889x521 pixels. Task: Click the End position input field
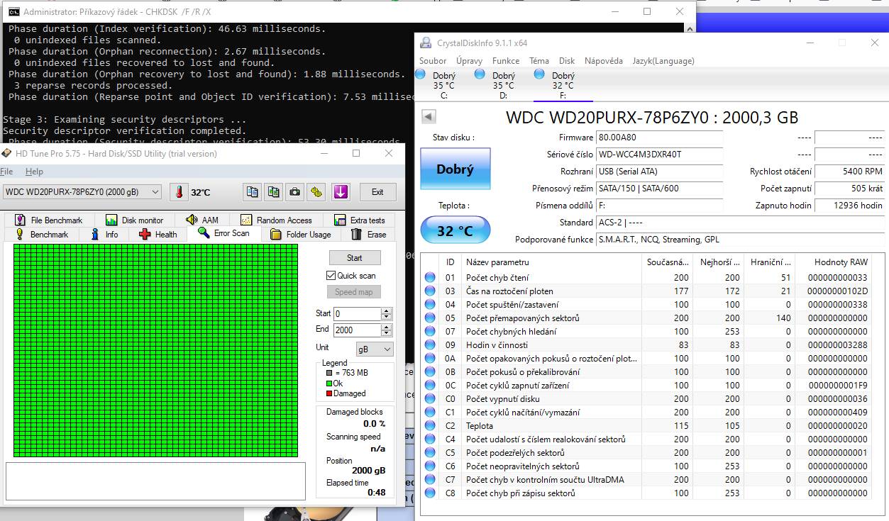point(358,330)
